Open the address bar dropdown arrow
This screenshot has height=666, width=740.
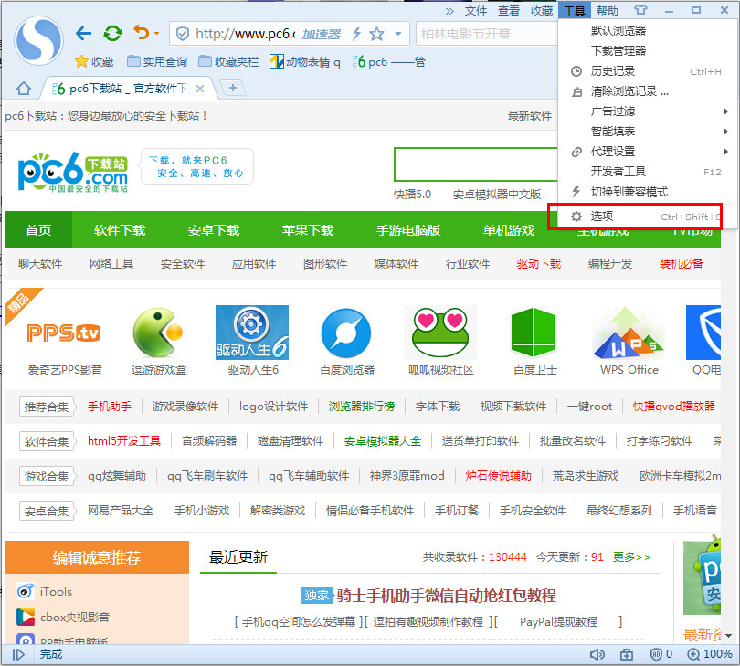coord(398,34)
